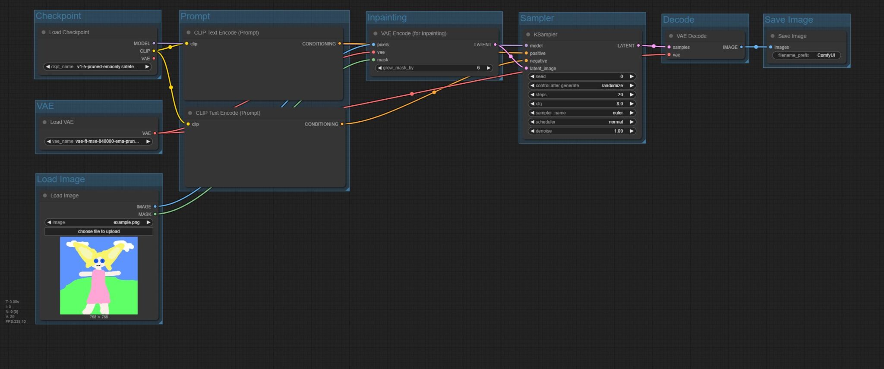The width and height of the screenshot is (884, 369).
Task: Click the images input socket on Save Image
Action: click(770, 47)
